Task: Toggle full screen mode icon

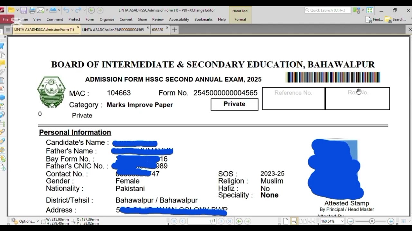Action: click(x=370, y=10)
